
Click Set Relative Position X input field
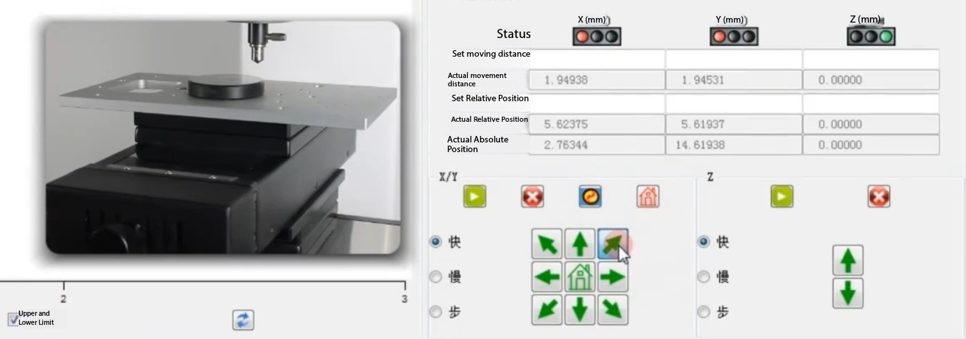click(x=597, y=103)
